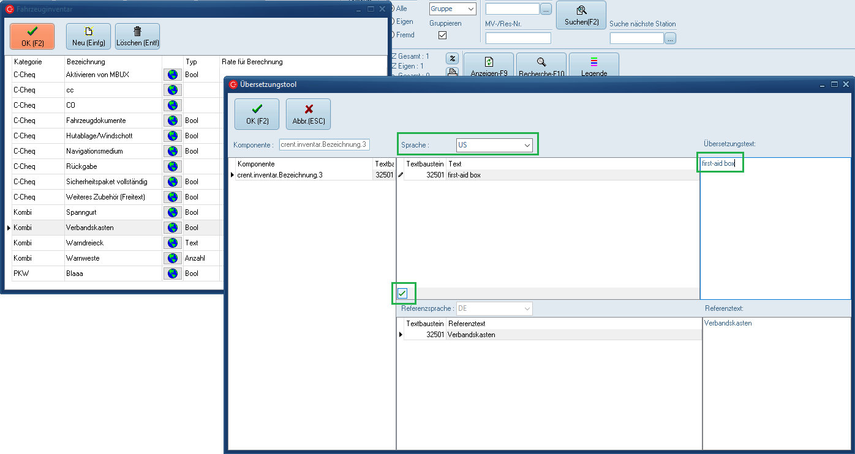
Task: Toggle the checkbox above Referenzsprache
Action: coord(402,294)
